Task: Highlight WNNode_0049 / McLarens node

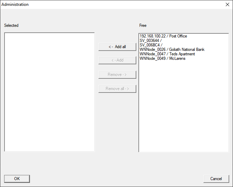Action: click(x=162, y=58)
